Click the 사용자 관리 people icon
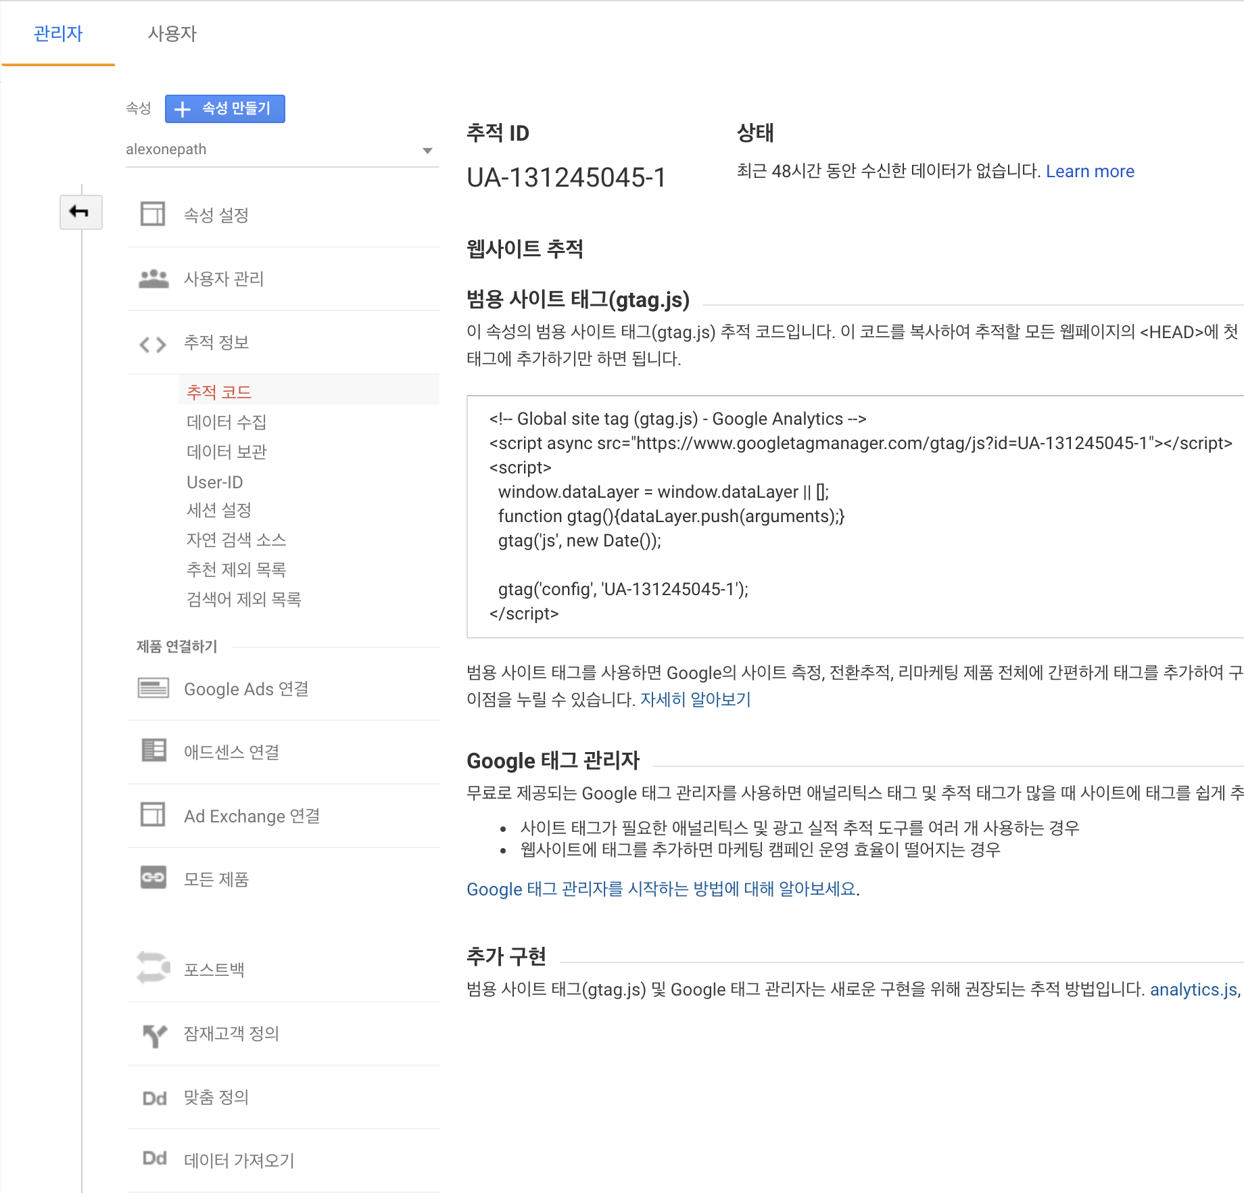Viewport: 1244px width, 1193px height. point(153,279)
